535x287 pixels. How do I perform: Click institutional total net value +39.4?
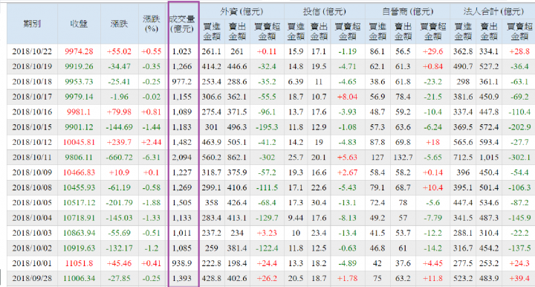pos(519,279)
